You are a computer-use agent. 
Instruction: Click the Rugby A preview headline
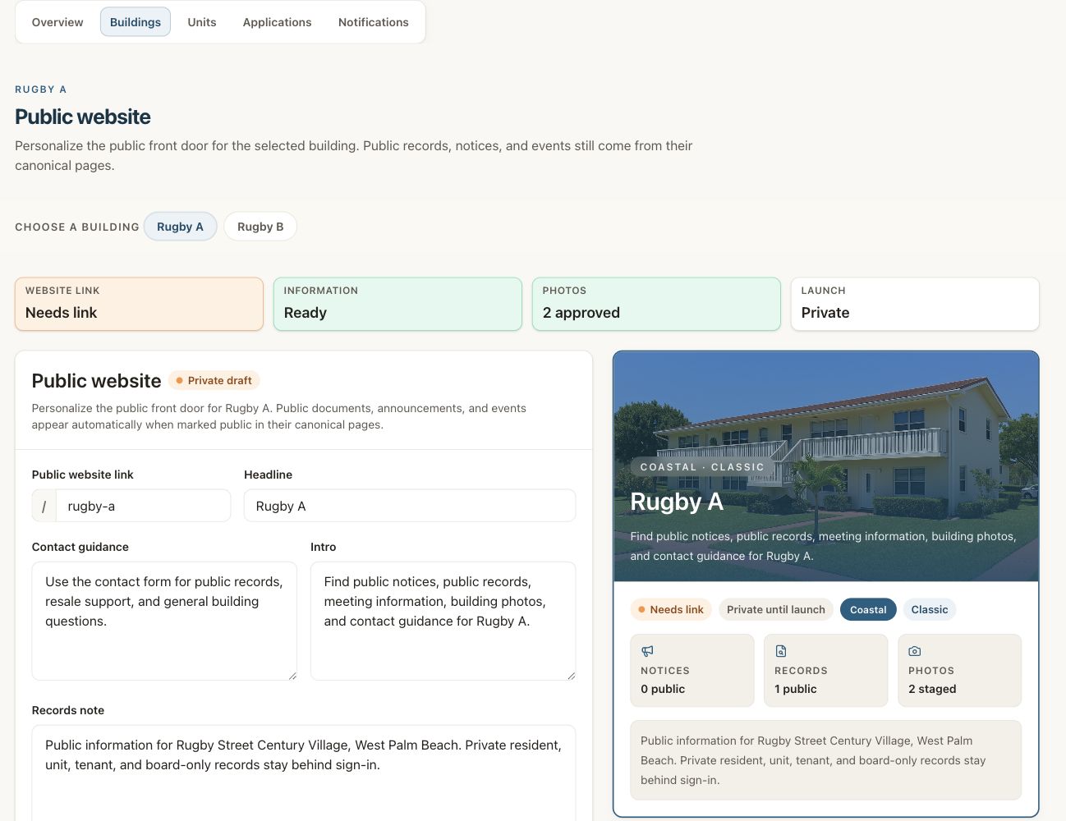(x=677, y=501)
